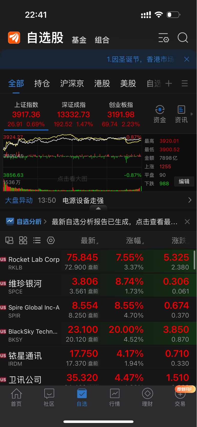
Task: Open the search magnifier icon
Action: [x=183, y=38]
